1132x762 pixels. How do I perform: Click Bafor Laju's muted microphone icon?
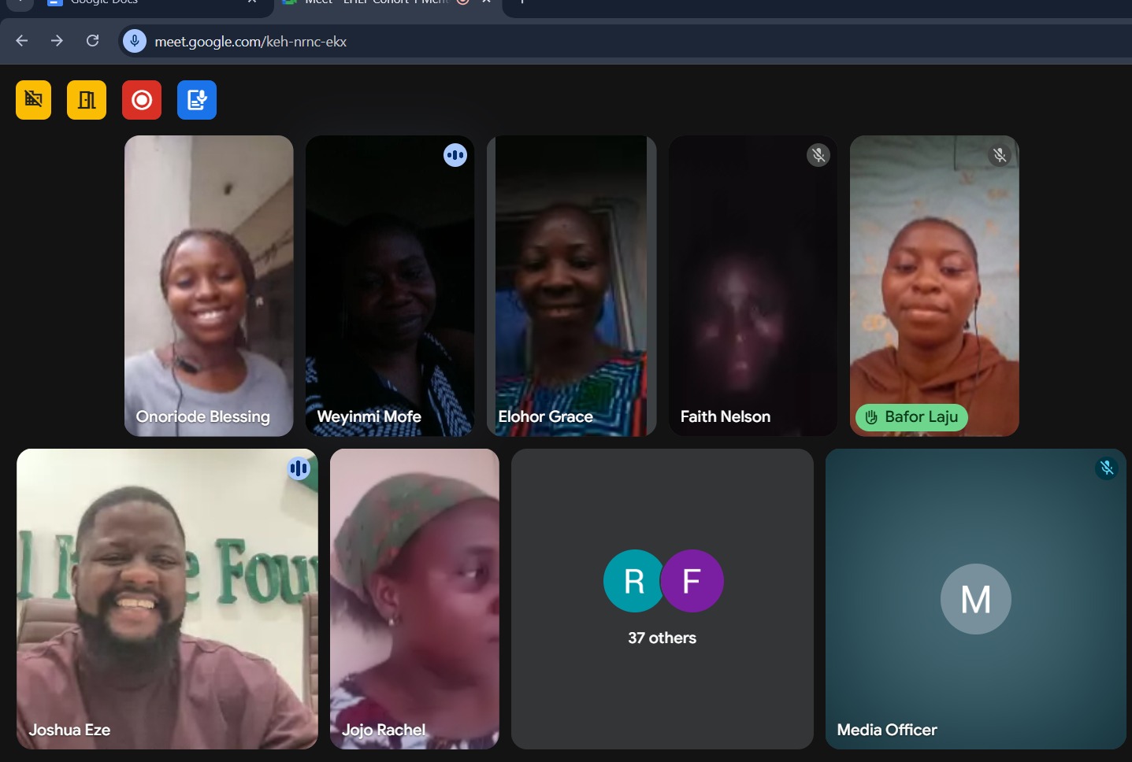[1000, 155]
